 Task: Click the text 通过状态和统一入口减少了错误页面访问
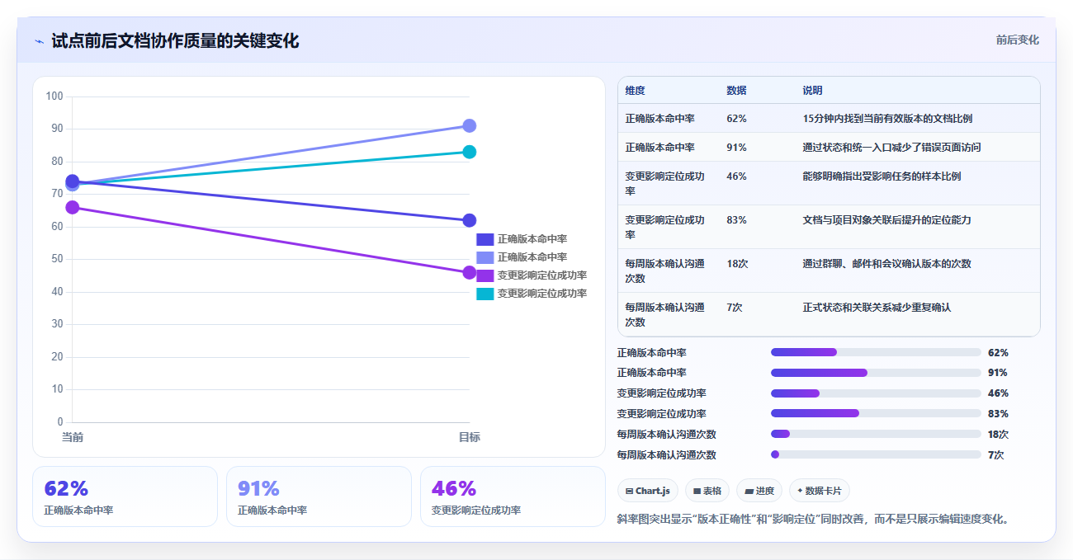coord(891,148)
